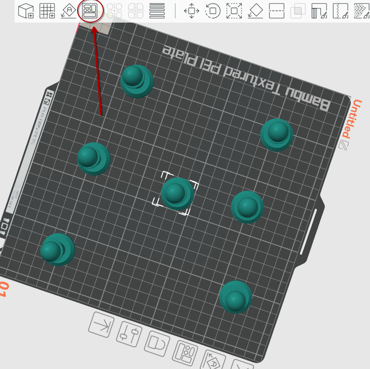Open plate settings sliders icon below plate
This screenshot has width=370, height=369.
(x=129, y=334)
